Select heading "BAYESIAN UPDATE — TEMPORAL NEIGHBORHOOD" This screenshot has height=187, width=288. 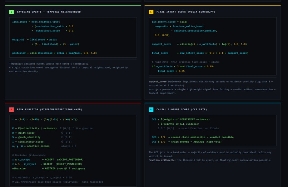click(49, 12)
